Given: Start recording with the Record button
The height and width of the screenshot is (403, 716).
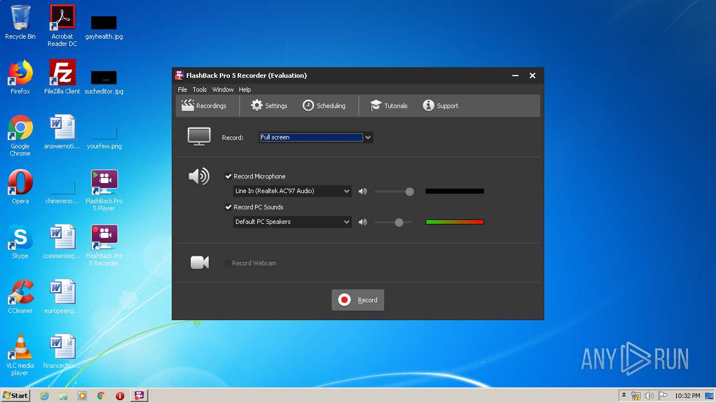Looking at the screenshot, I should [358, 300].
